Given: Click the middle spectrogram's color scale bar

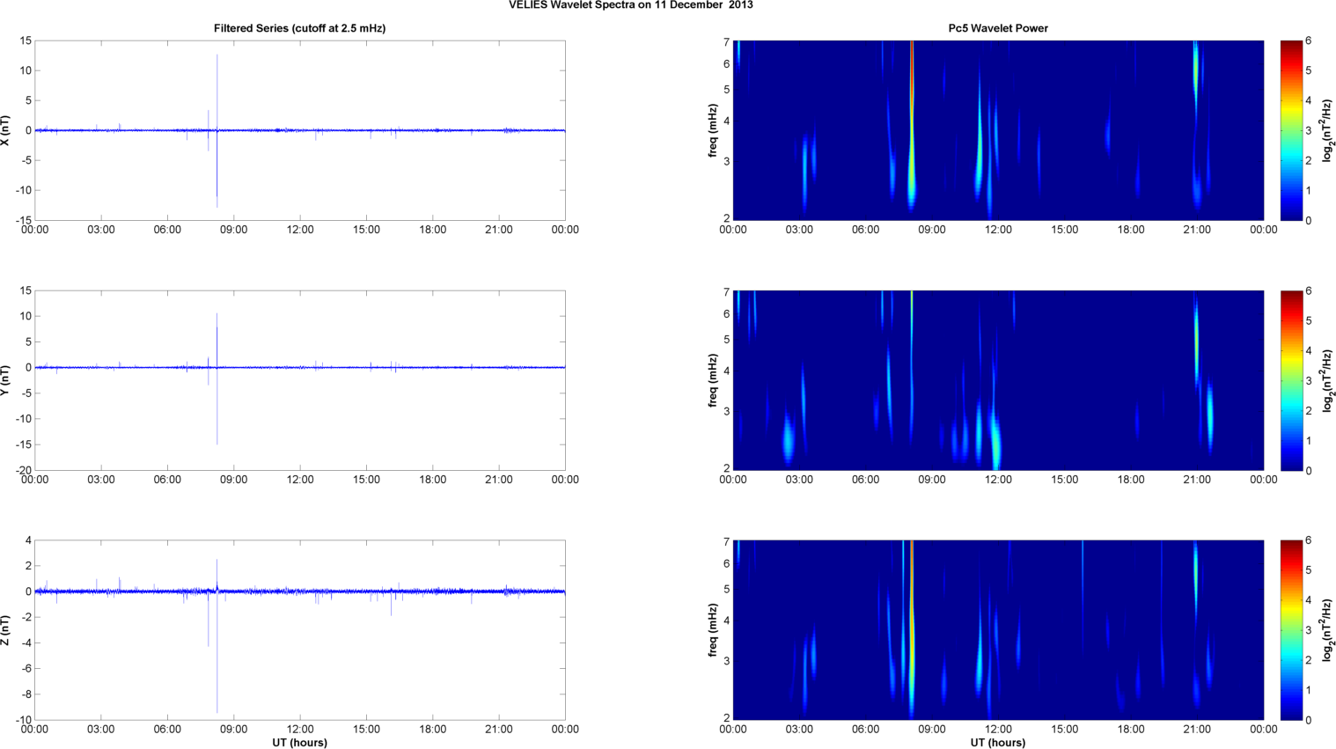Looking at the screenshot, I should [1290, 380].
